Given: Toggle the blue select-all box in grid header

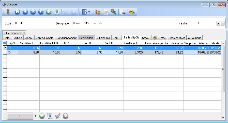Looking at the screenshot, I should coord(5,43).
